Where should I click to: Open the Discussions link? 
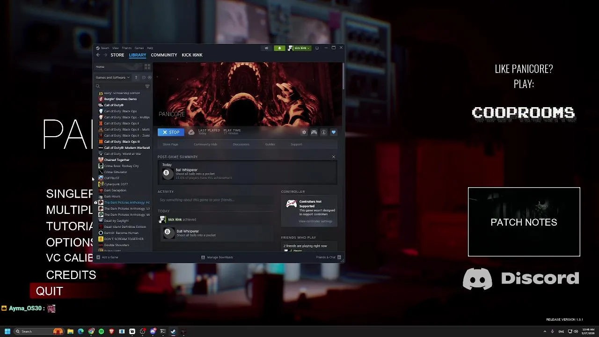tap(241, 144)
